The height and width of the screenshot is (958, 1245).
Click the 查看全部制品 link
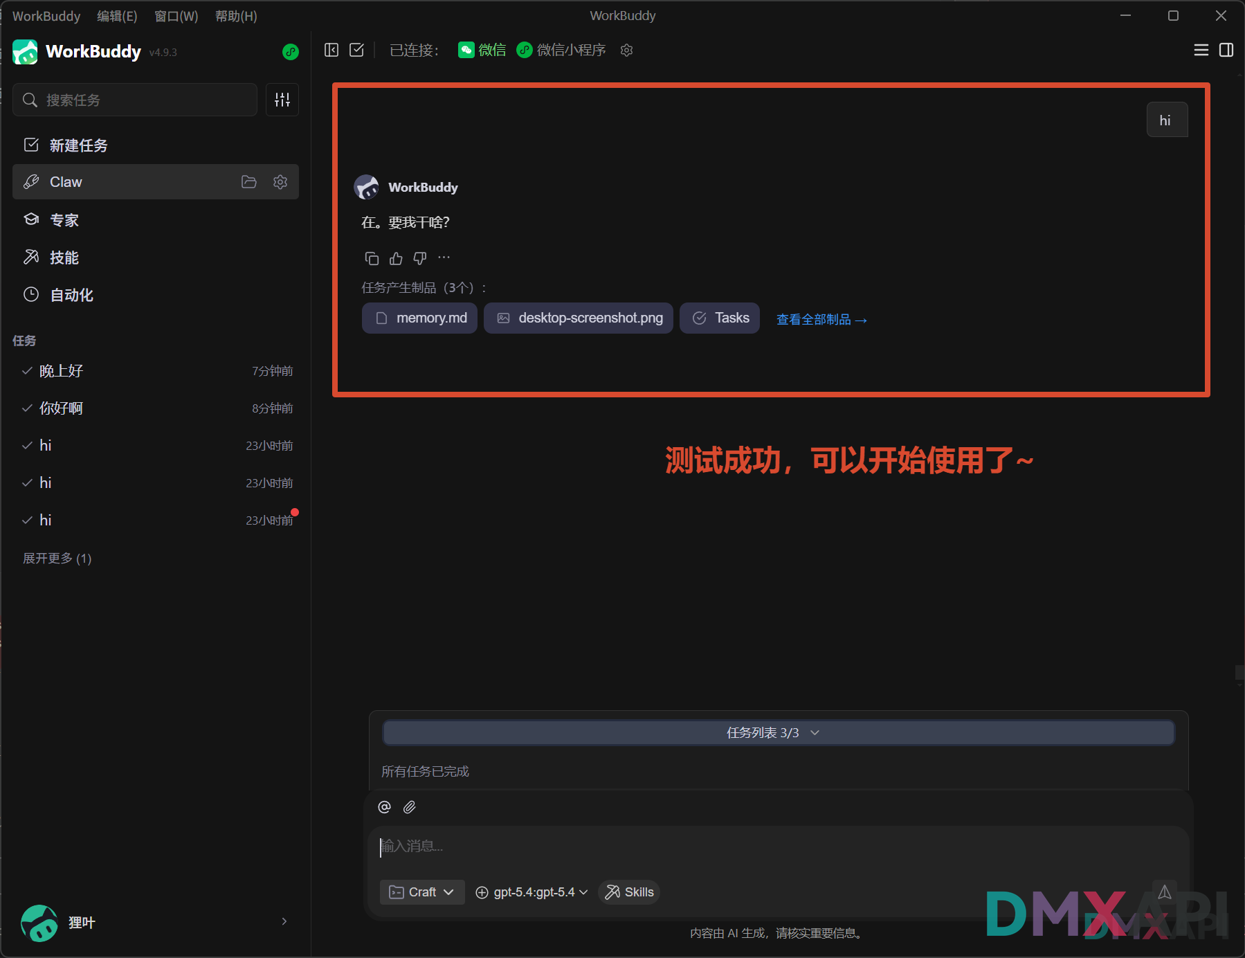pyautogui.click(x=821, y=319)
